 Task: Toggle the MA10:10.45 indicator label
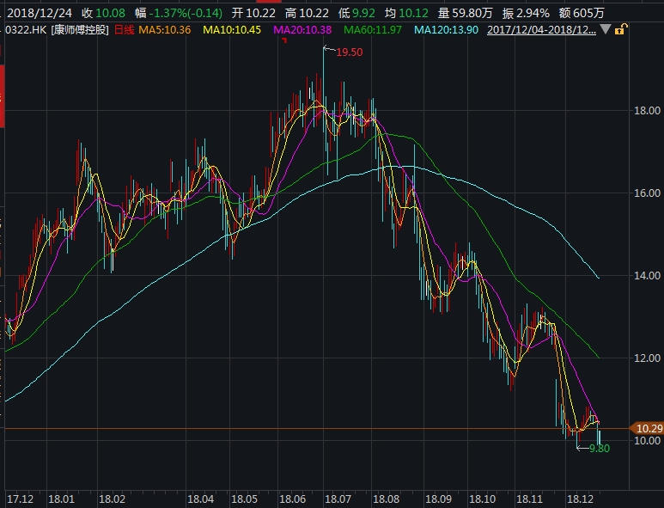click(x=234, y=30)
